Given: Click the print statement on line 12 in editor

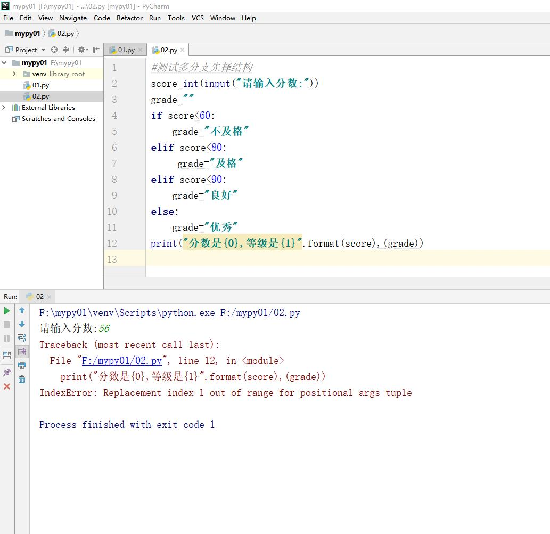Looking at the screenshot, I should (287, 244).
